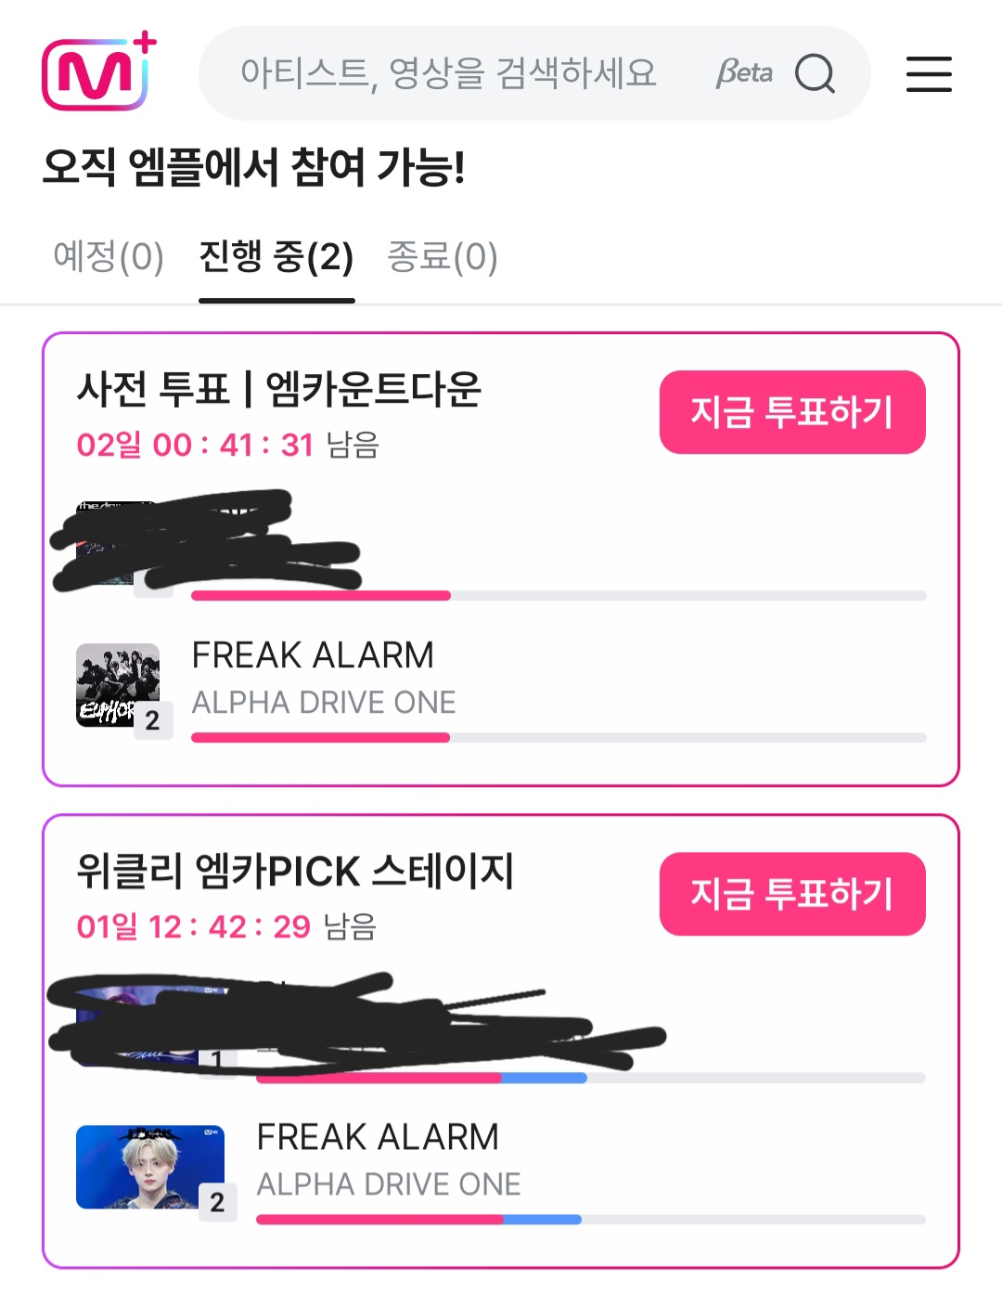The image size is (1002, 1293).
Task: Click FREAK ALARM pink-blue 엠카PICK progress bar
Action: [591, 1220]
